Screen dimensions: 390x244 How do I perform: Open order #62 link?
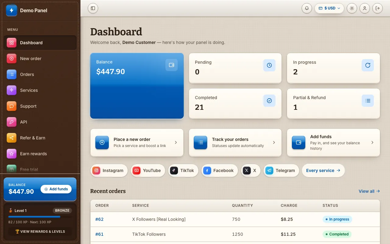(x=99, y=219)
